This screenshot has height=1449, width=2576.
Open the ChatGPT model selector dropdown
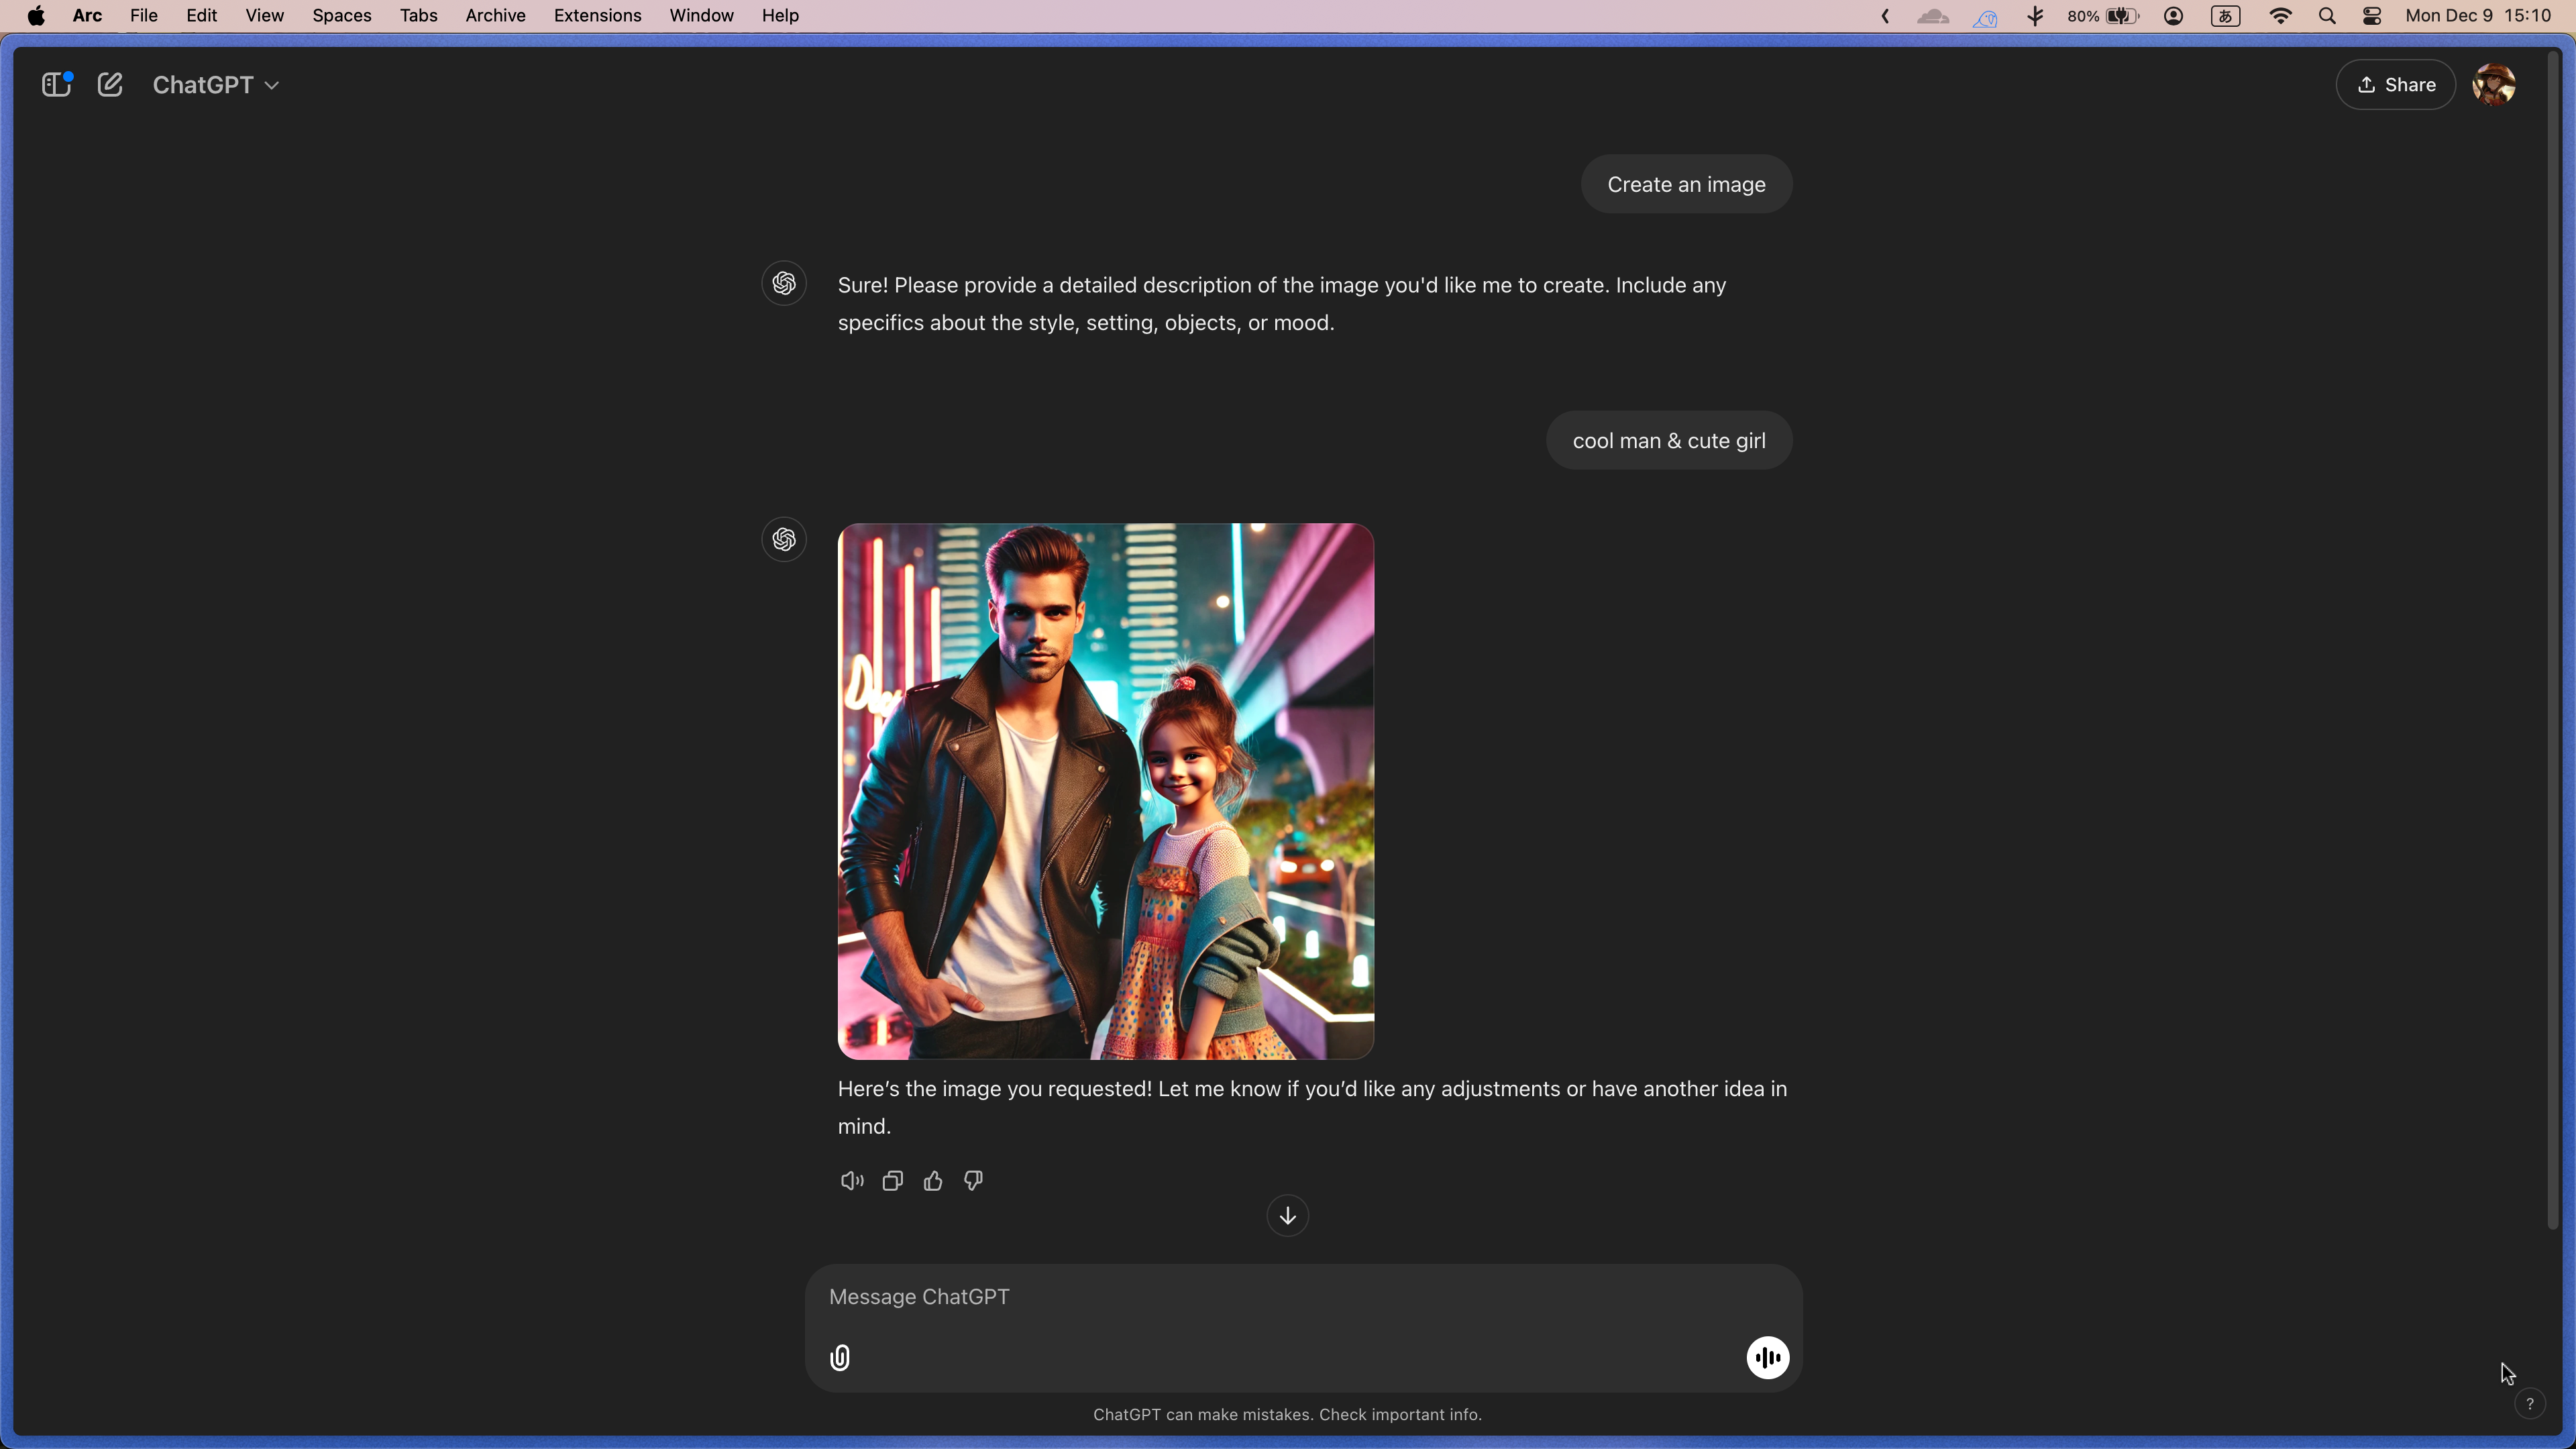coord(216,84)
